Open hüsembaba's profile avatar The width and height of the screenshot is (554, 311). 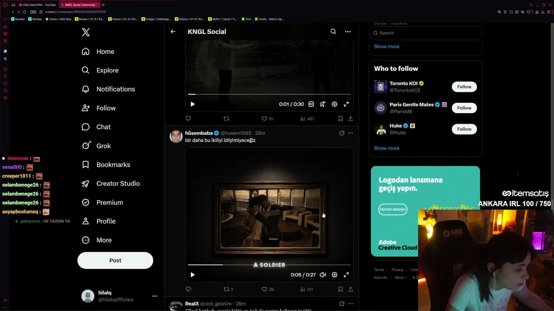(x=176, y=136)
